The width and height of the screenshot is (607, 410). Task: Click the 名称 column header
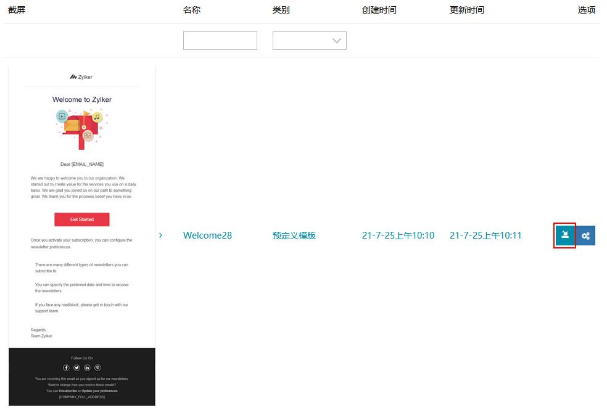192,10
